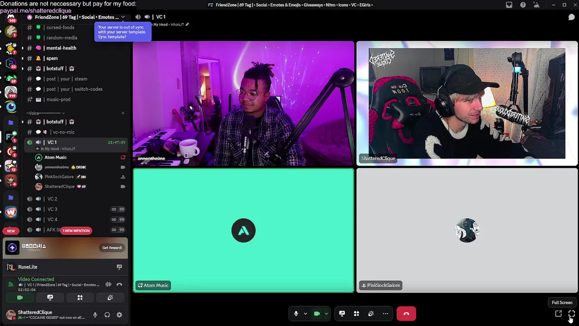Collapse the Voice category
The height and width of the screenshot is (326, 579).
[x=45, y=113]
